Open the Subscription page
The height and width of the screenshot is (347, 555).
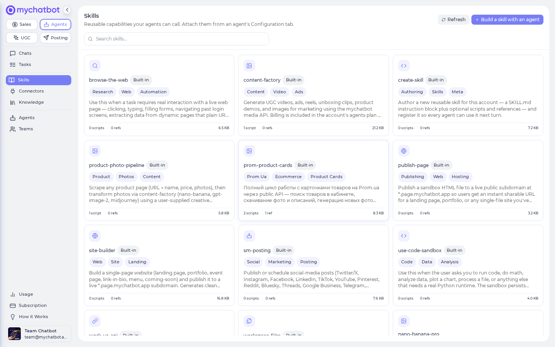39,306
